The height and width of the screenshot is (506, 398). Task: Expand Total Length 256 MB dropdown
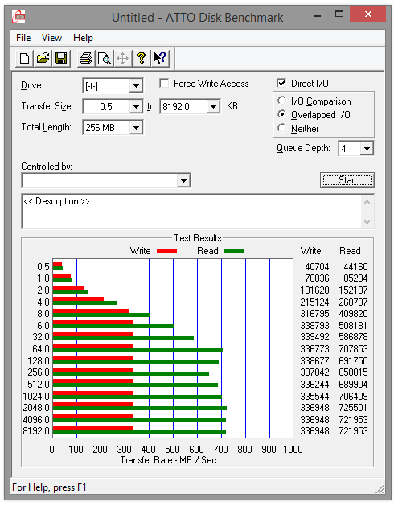tap(137, 127)
